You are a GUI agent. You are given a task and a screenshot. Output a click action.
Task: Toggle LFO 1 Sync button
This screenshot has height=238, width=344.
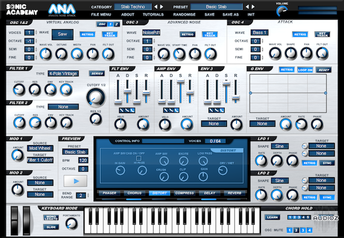[327, 163]
